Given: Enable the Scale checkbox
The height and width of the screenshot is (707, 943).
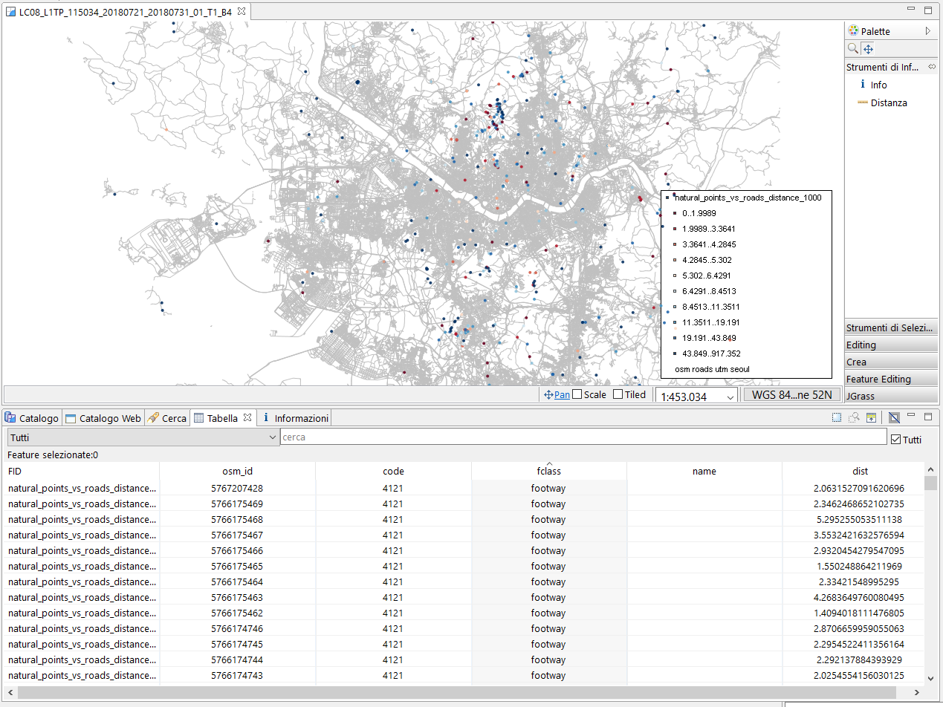Looking at the screenshot, I should click(577, 395).
